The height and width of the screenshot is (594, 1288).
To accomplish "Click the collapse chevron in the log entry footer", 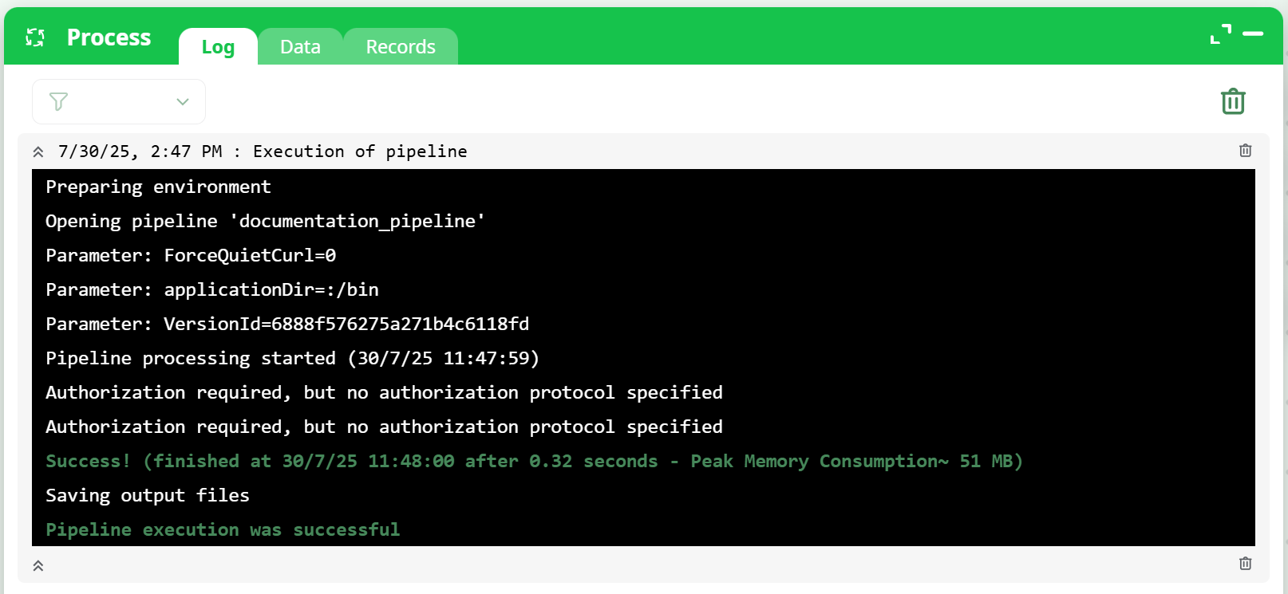I will [x=38, y=565].
